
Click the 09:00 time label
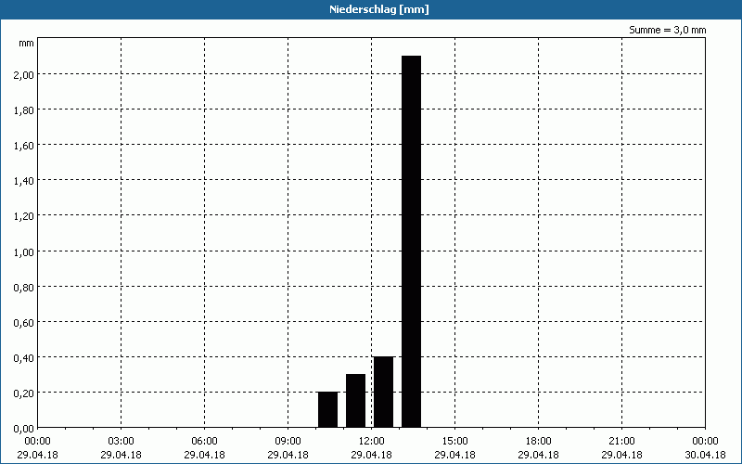click(288, 442)
